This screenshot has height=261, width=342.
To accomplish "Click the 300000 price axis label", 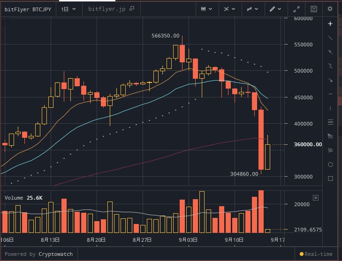I will (303, 177).
